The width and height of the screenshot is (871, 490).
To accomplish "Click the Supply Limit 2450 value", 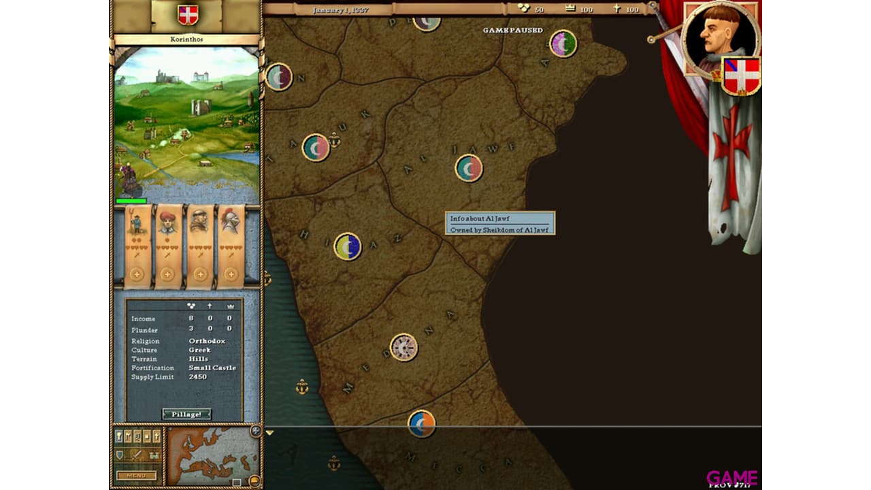I will [x=197, y=376].
